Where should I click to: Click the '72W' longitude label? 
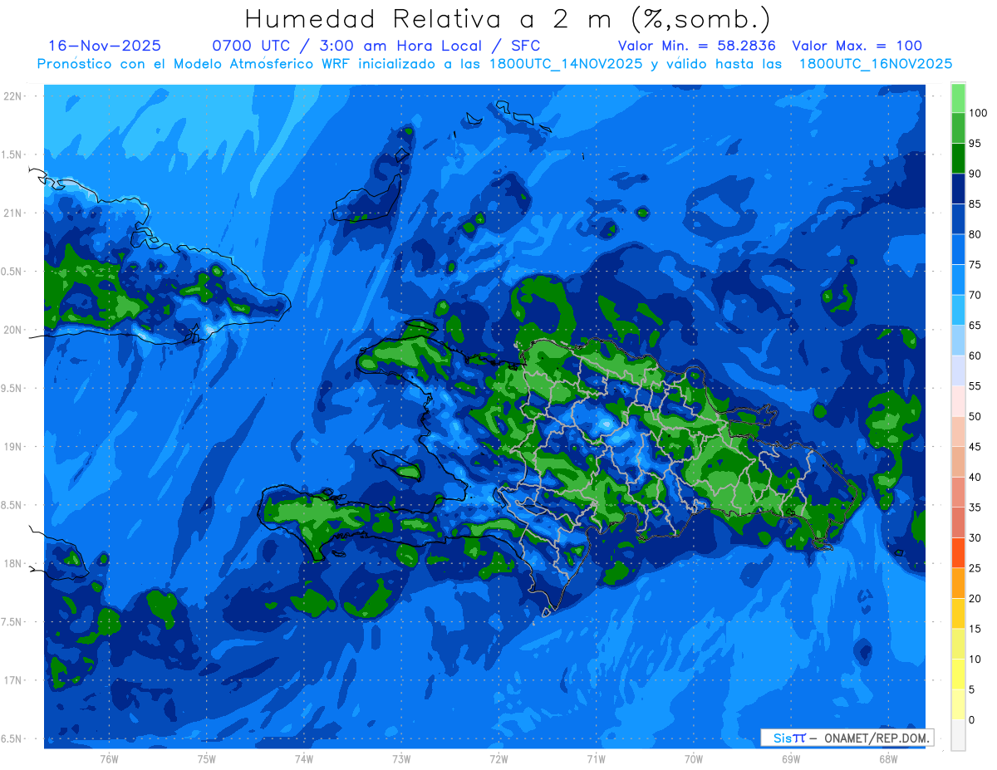[x=498, y=758]
